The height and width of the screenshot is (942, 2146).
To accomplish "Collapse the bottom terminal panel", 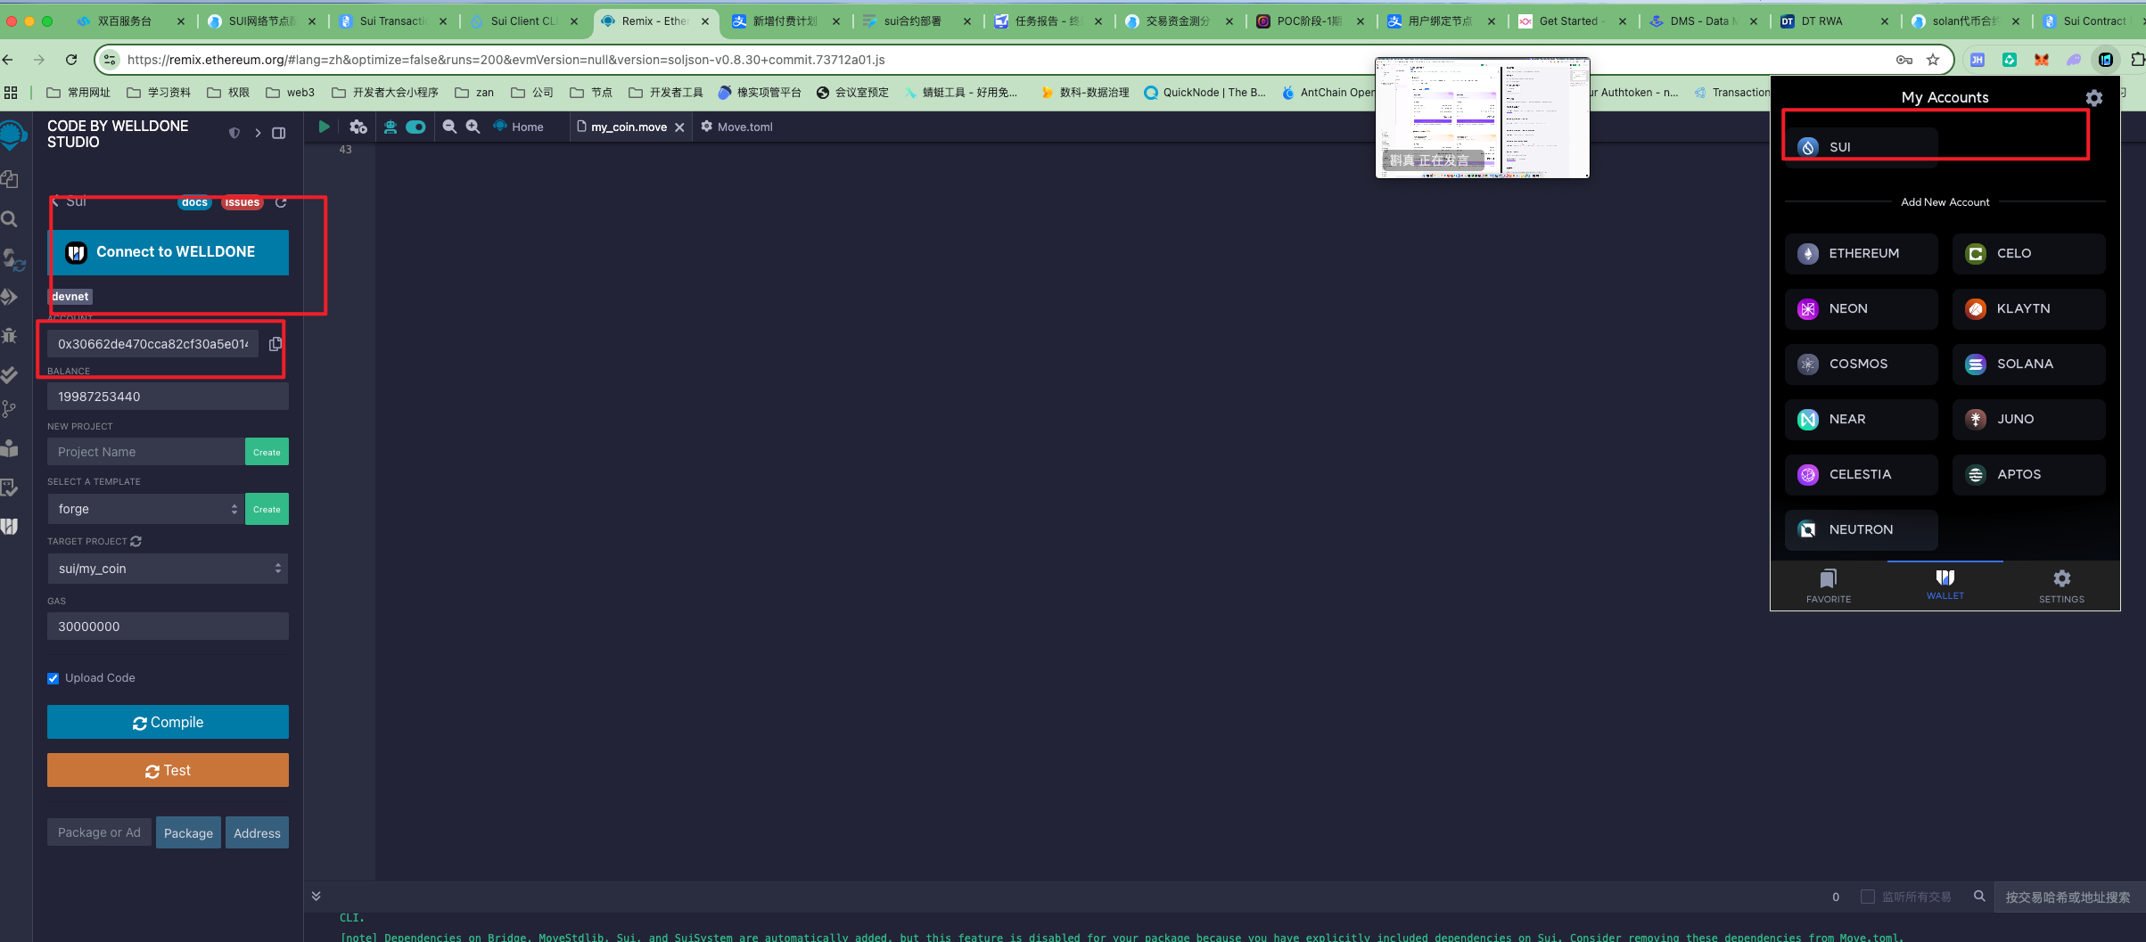I will [316, 897].
